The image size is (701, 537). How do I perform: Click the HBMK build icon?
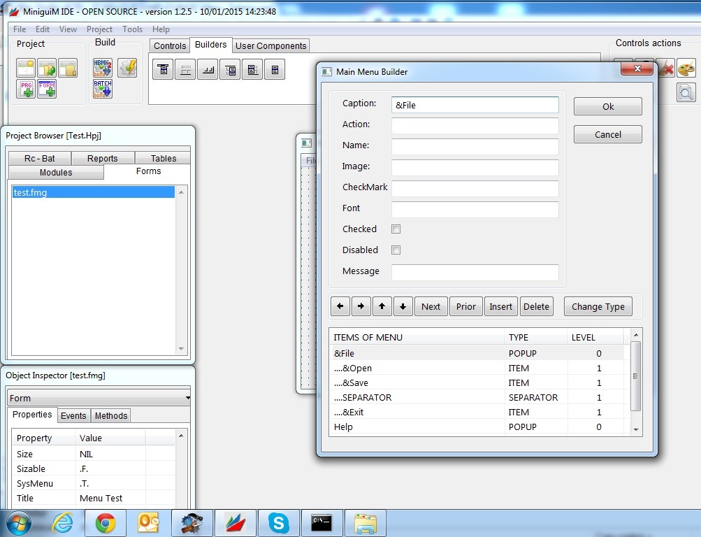click(103, 68)
